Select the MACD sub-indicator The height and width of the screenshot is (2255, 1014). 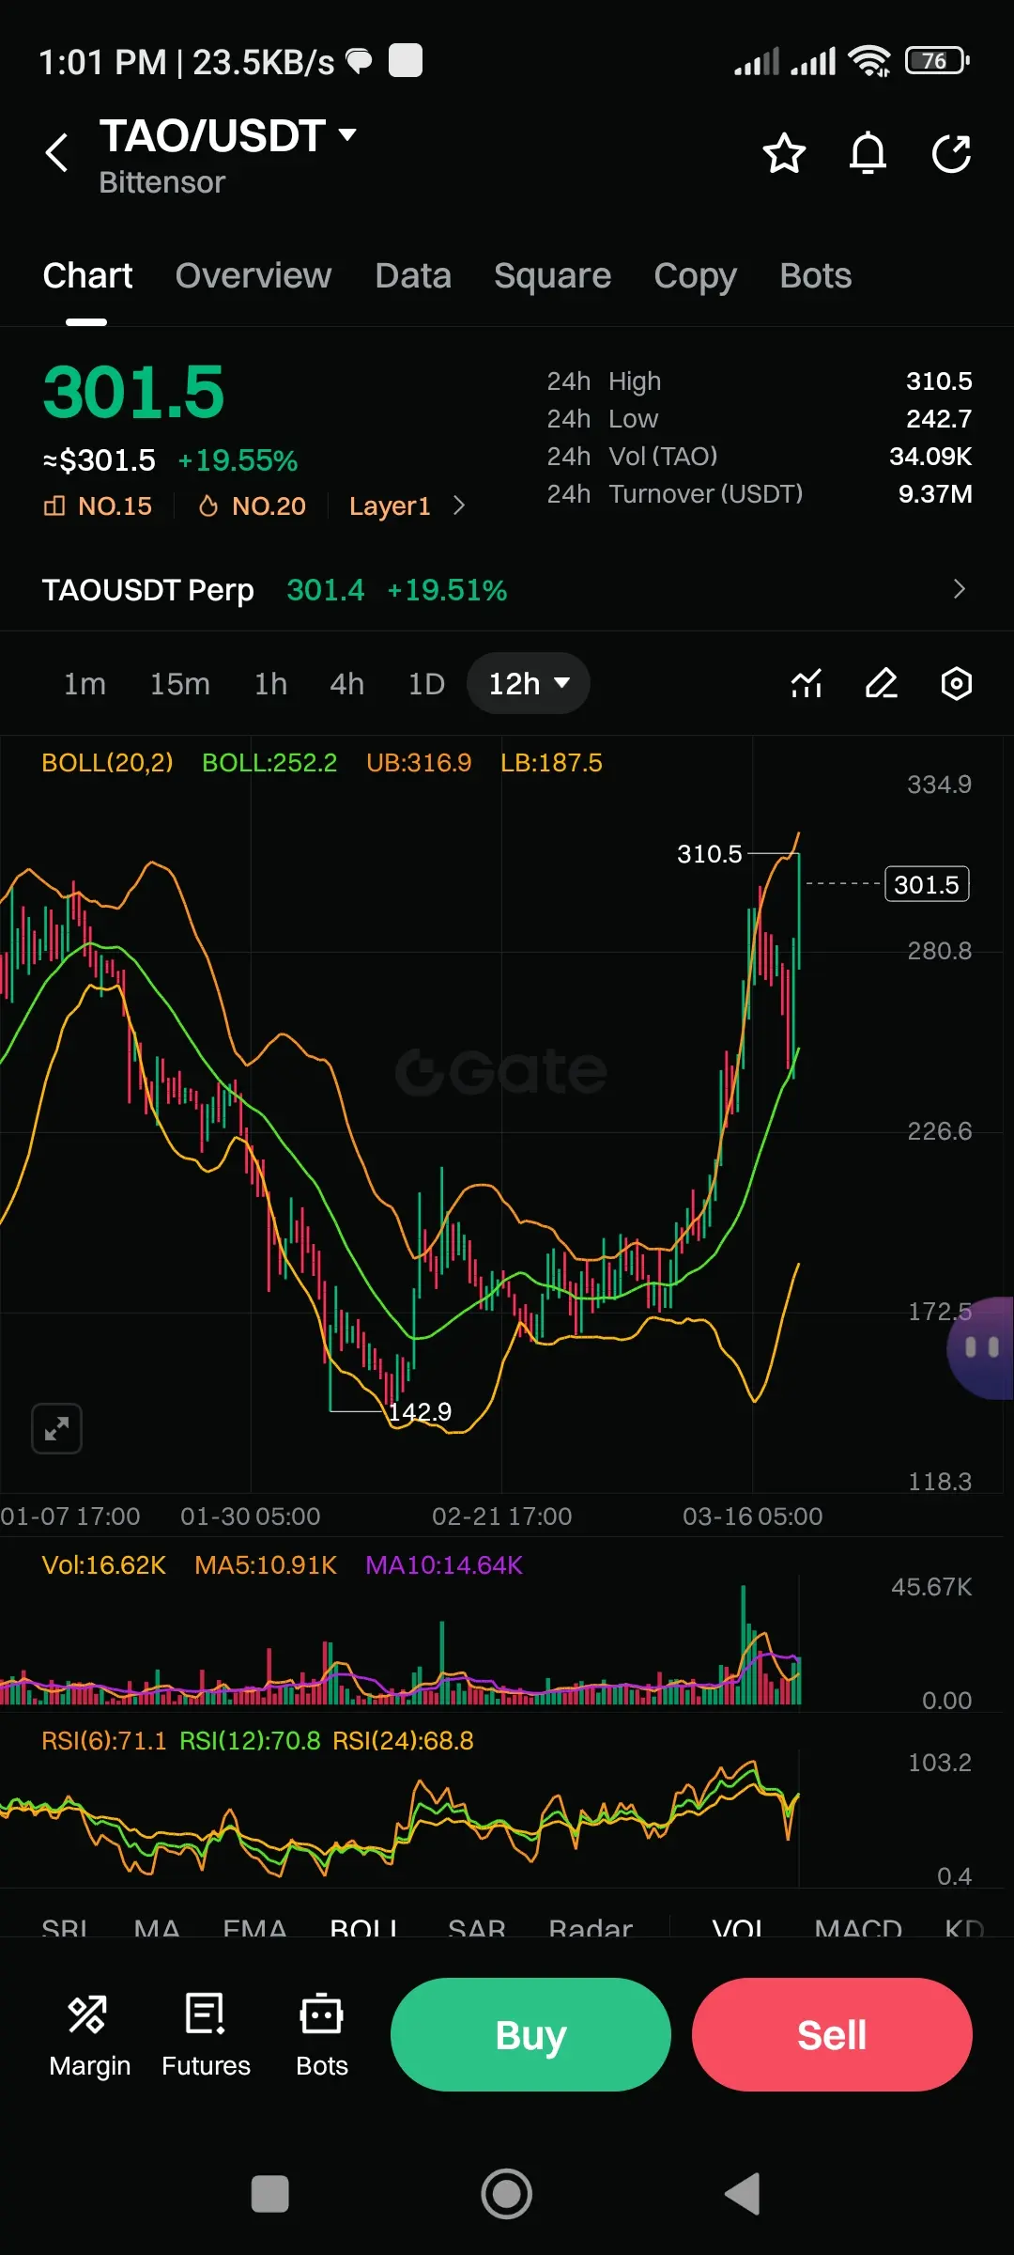(x=858, y=1928)
